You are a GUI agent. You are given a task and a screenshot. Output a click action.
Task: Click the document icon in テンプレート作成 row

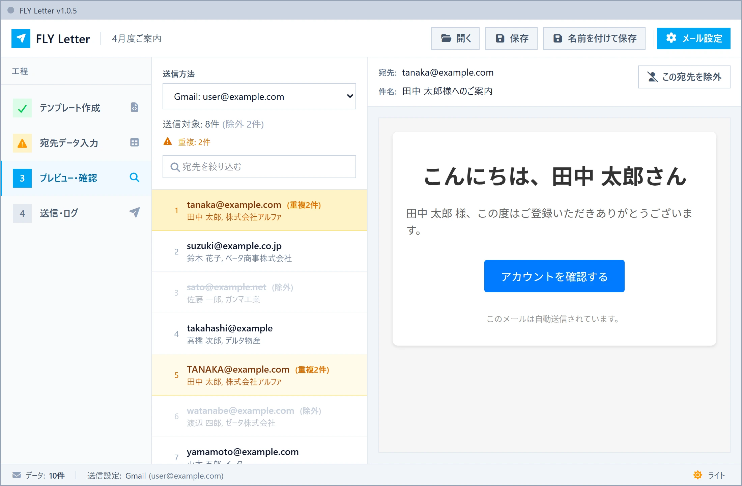pos(134,107)
